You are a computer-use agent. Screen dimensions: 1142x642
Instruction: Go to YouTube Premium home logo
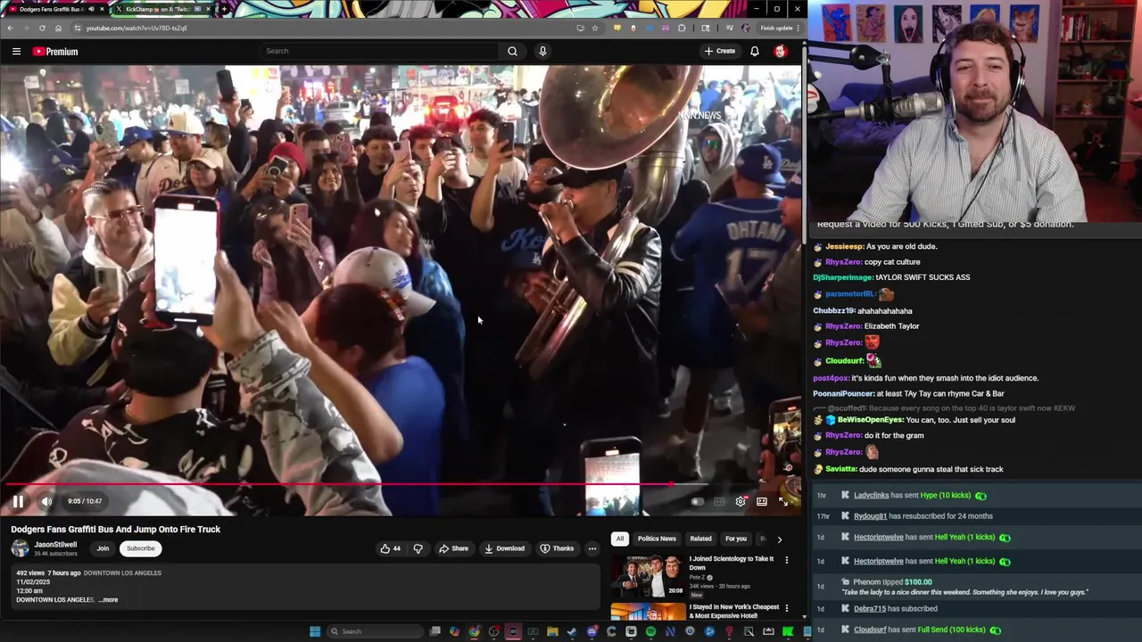coord(55,51)
